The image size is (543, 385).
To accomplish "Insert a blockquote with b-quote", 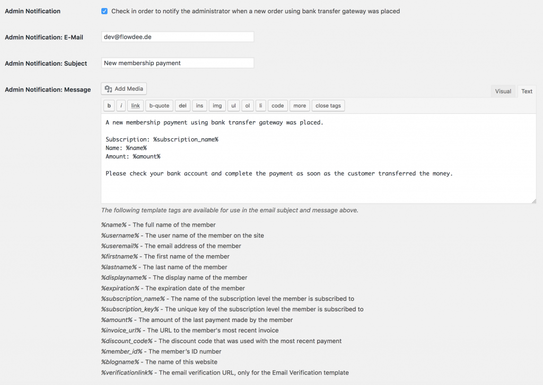I will click(159, 106).
